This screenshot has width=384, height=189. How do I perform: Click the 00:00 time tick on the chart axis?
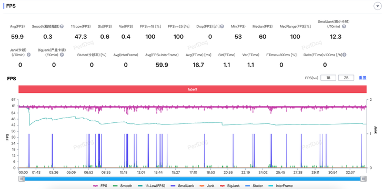24,172
